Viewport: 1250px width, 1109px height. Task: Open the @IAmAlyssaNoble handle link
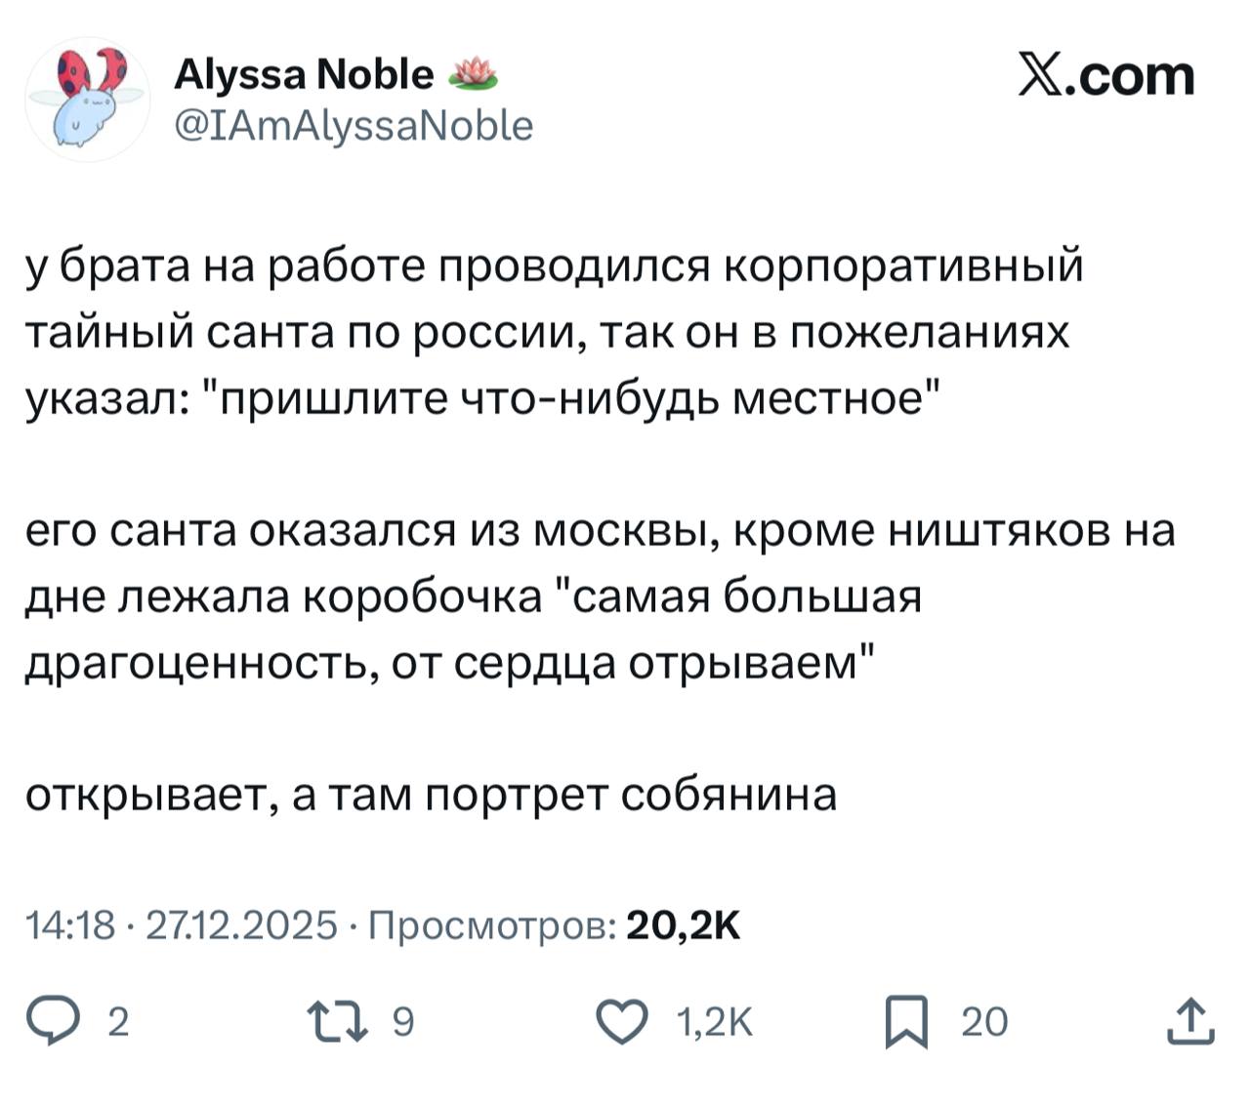pos(354,126)
